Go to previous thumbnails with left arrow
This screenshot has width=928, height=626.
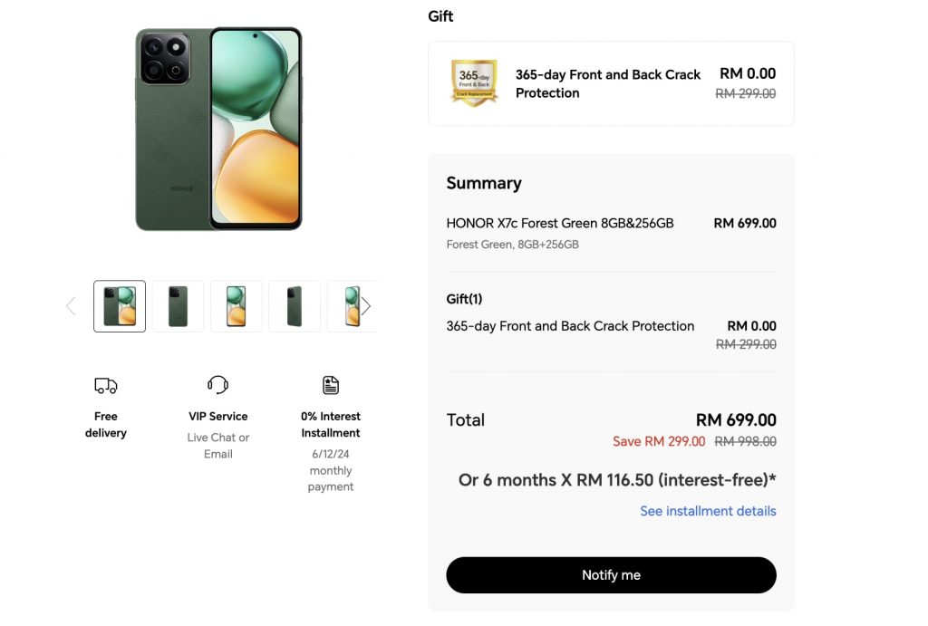pyautogui.click(x=71, y=306)
